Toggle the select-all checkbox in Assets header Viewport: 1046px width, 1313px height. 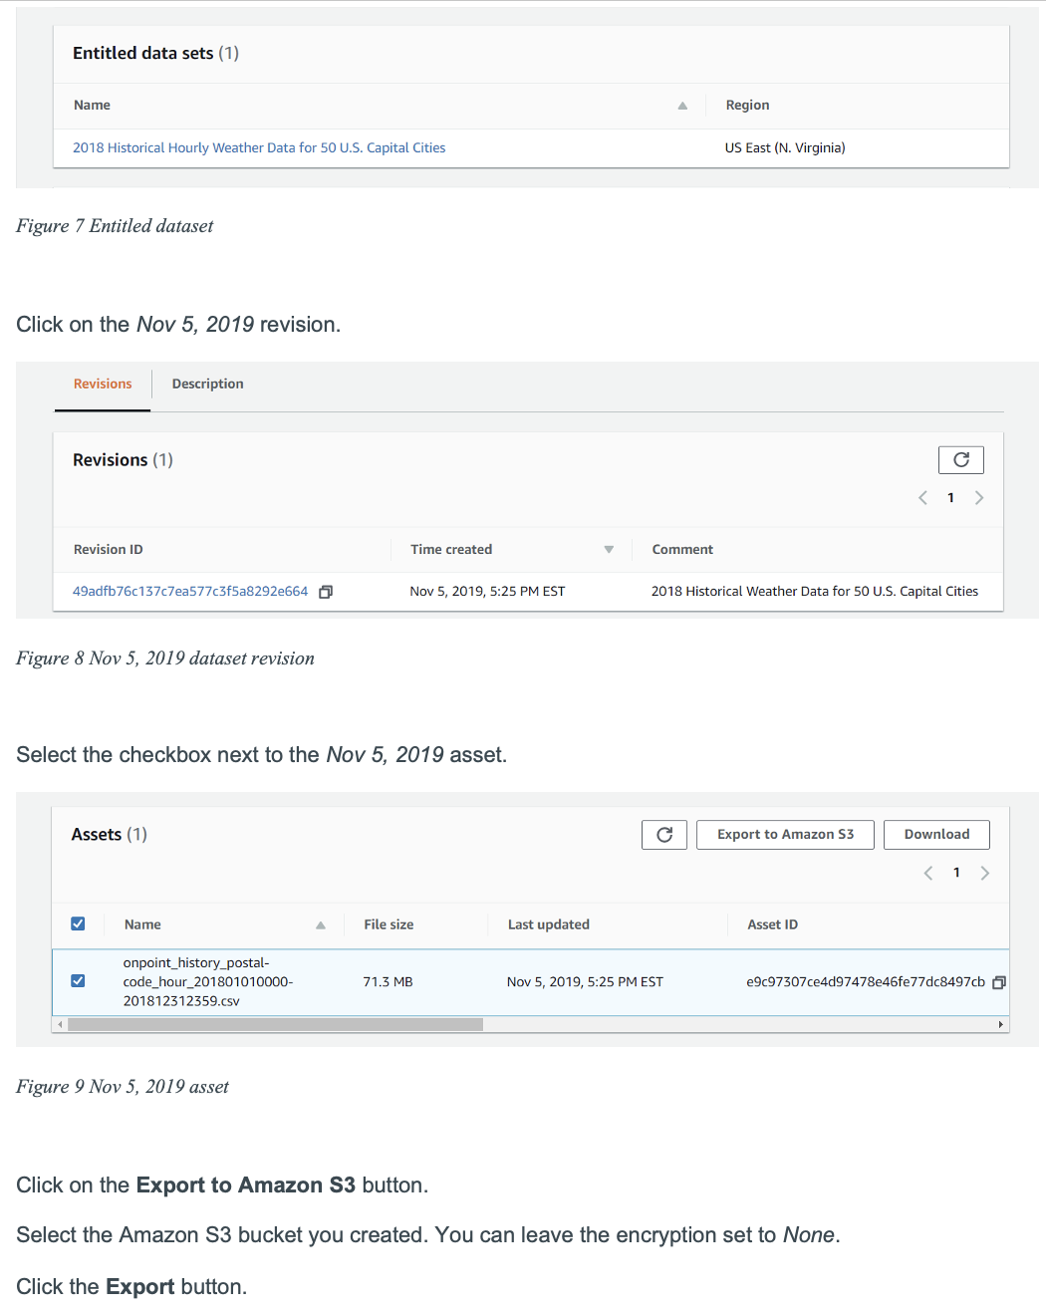[x=78, y=923]
